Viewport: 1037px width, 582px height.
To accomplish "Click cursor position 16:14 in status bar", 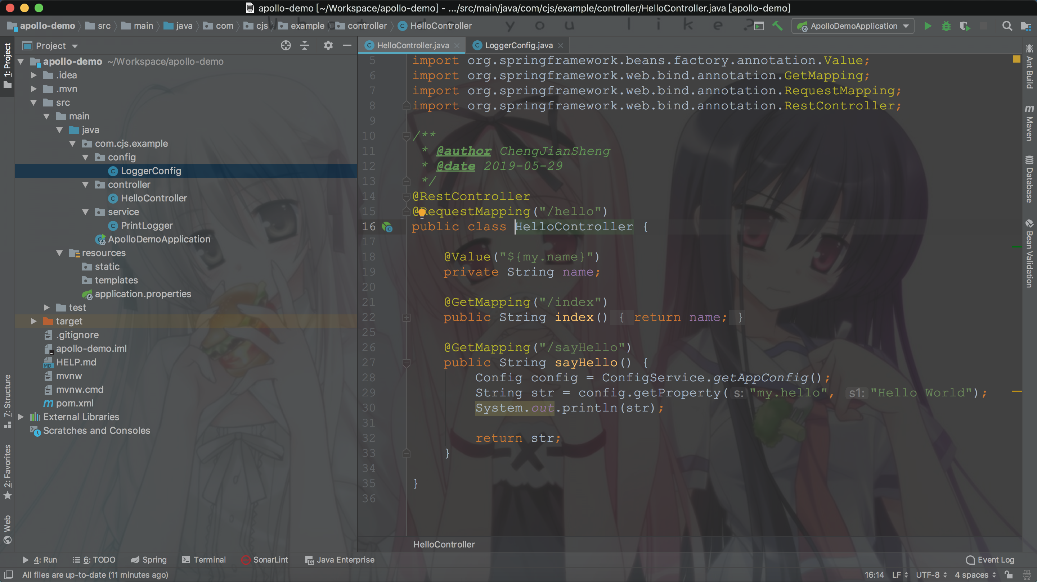I will point(874,575).
